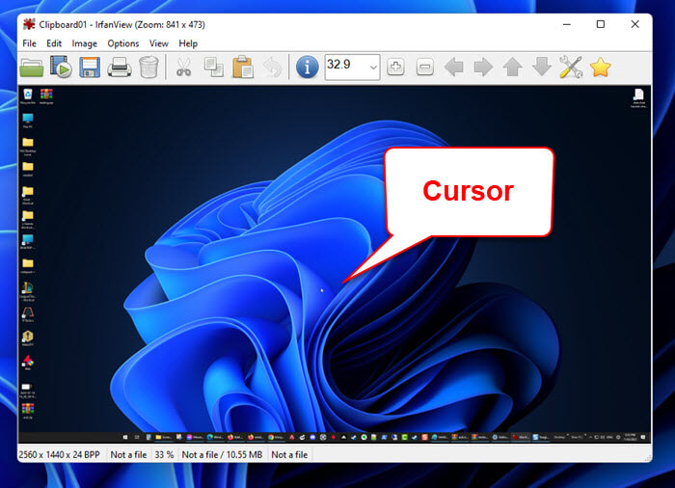
Task: Show image information with blue i icon
Action: [308, 68]
